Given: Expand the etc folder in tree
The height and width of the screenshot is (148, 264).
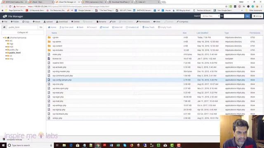Looking at the screenshot, I should point(6,41).
